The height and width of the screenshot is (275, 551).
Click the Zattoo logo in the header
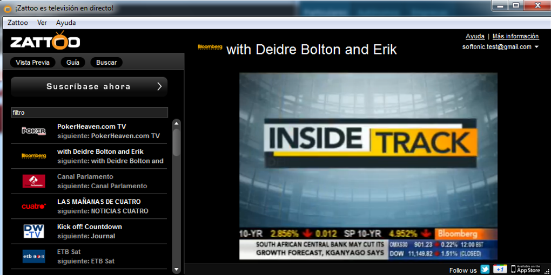pyautogui.click(x=45, y=40)
